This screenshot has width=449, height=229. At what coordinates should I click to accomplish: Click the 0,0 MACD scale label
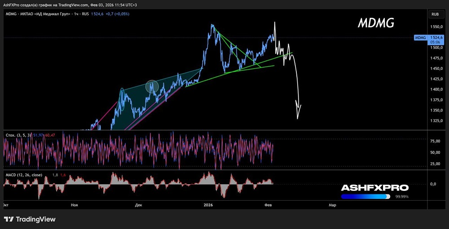(433, 184)
